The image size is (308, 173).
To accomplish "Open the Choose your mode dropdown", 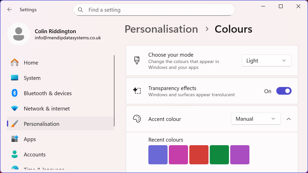I will pyautogui.click(x=267, y=61).
